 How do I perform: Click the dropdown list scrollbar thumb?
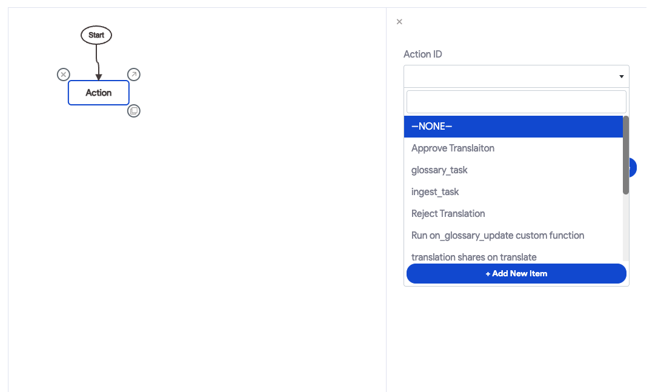(x=626, y=155)
